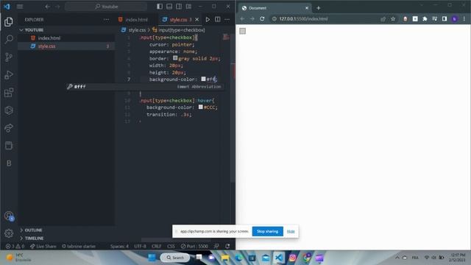
Task: Open notifications bell in status bar
Action: (x=227, y=247)
